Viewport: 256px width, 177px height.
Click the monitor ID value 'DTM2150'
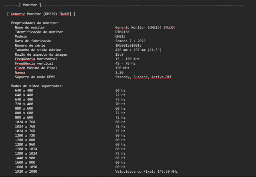(x=122, y=32)
